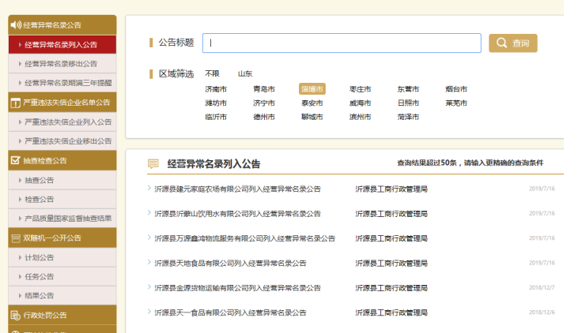Click the magnifier icon in the 查询 button
Image resolution: width=582 pixels, height=333 pixels.
(x=502, y=43)
